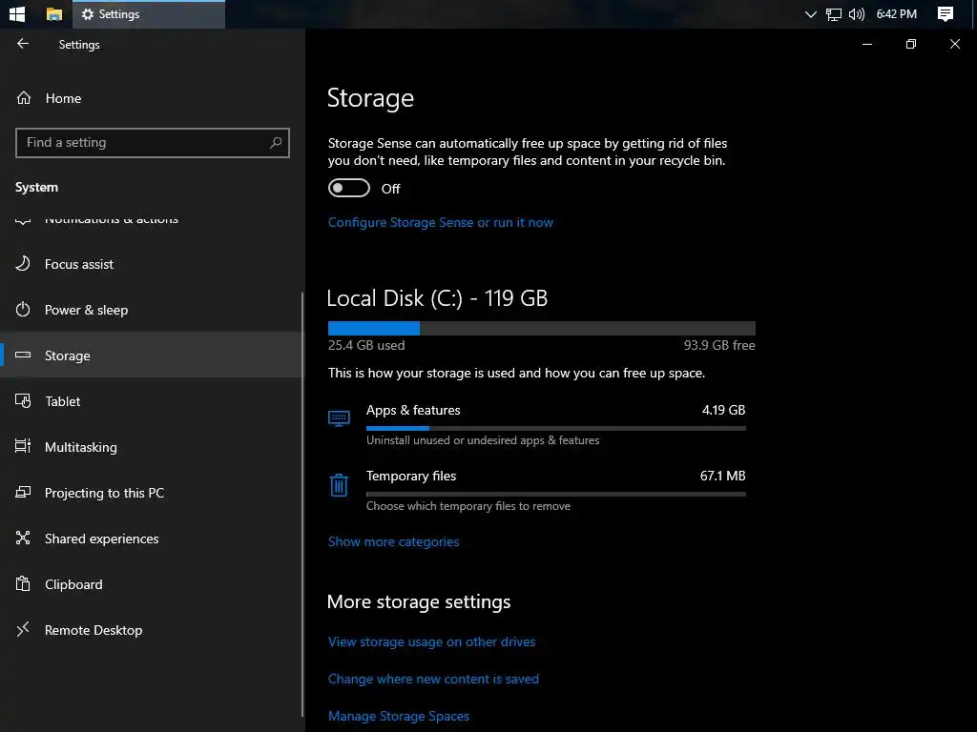Open the network status tray icon

[x=833, y=14]
